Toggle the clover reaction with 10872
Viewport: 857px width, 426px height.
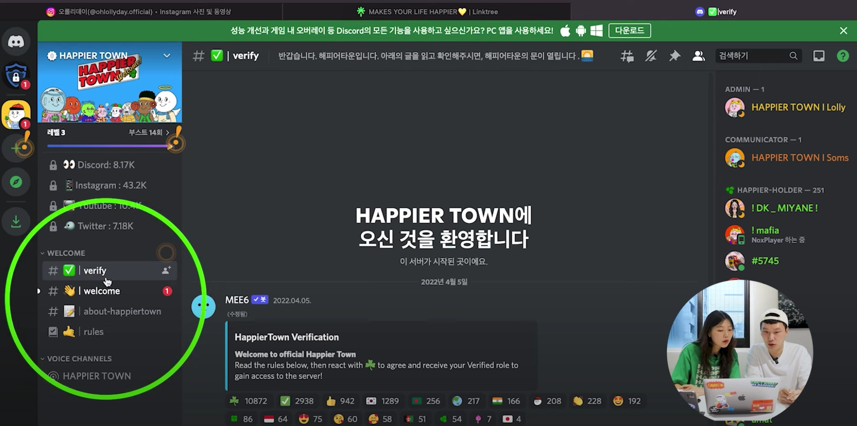248,401
